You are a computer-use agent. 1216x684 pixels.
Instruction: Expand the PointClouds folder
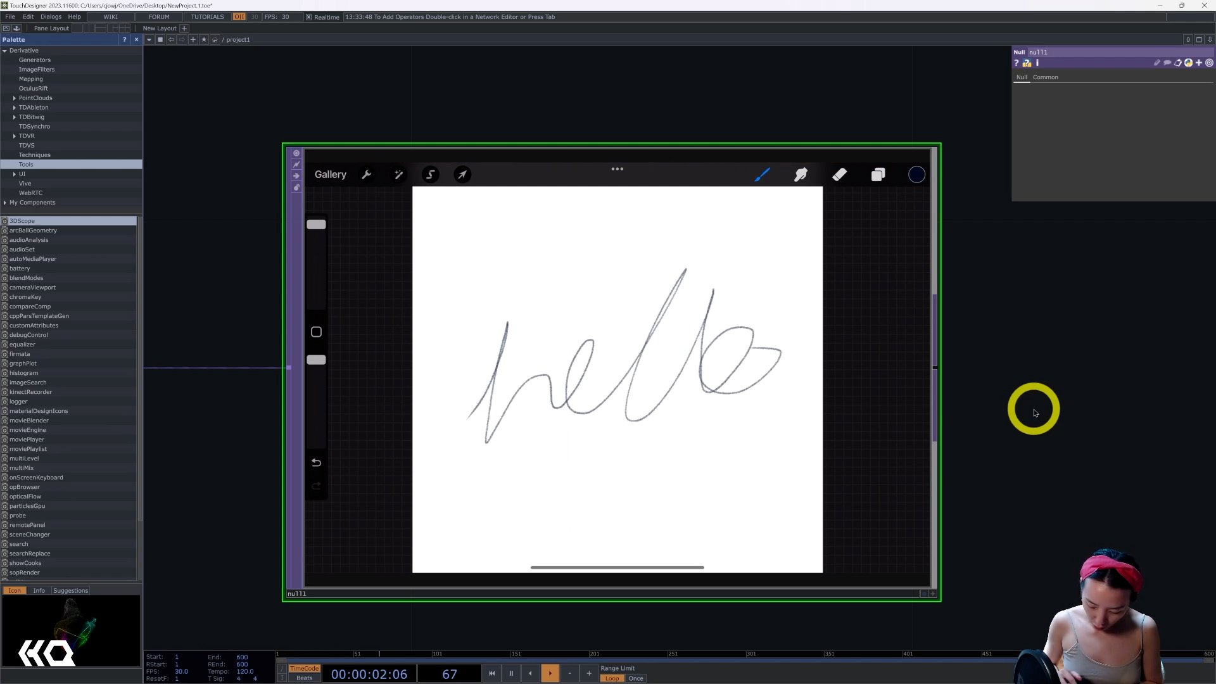click(15, 98)
